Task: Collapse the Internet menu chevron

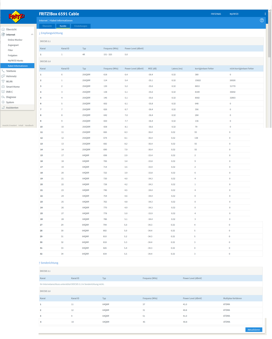Action: click(32, 35)
